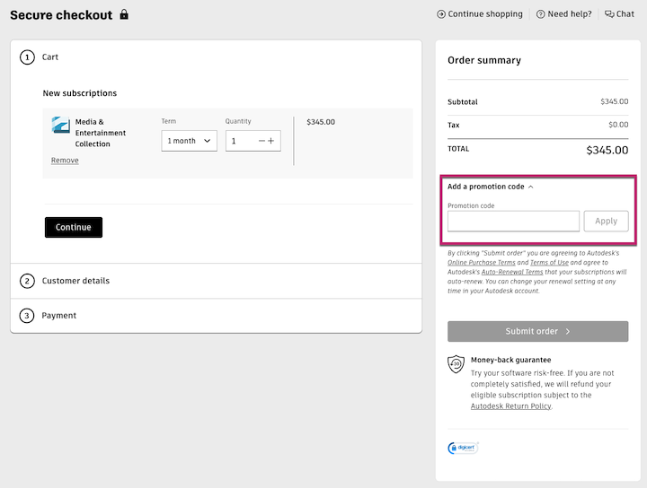Image resolution: width=647 pixels, height=488 pixels.
Task: Open the Term dropdown set to 1 month
Action: (x=189, y=141)
